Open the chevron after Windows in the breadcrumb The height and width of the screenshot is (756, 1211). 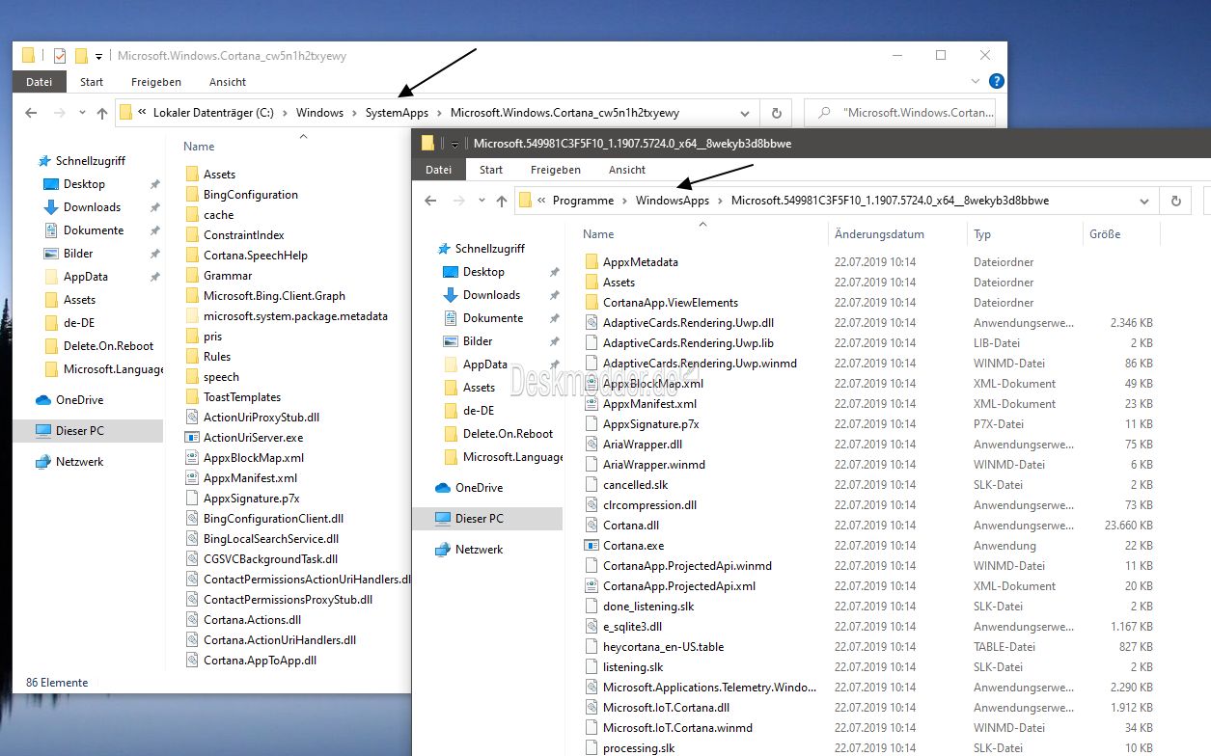tap(354, 113)
